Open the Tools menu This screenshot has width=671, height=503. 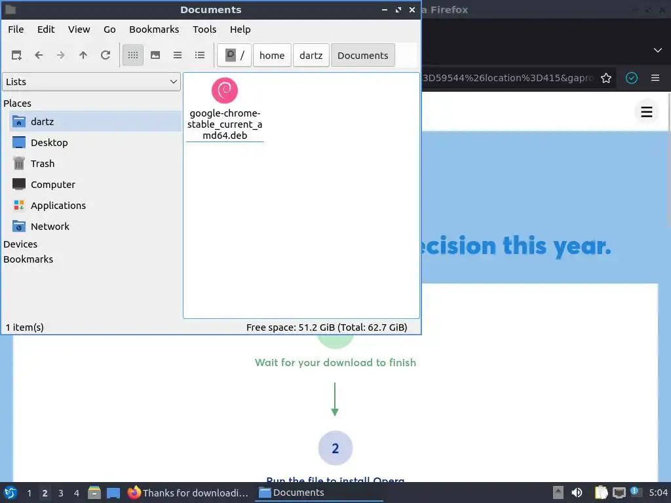204,29
